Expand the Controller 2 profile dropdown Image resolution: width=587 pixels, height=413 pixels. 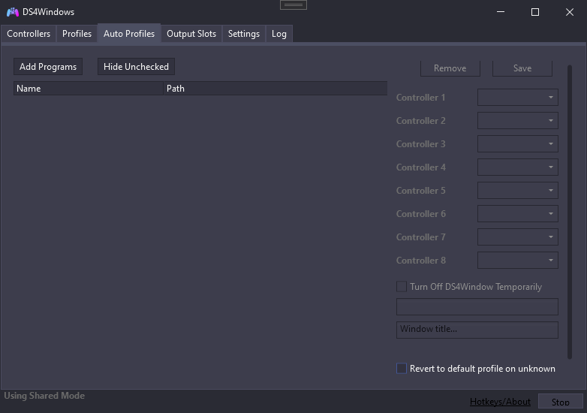point(518,121)
